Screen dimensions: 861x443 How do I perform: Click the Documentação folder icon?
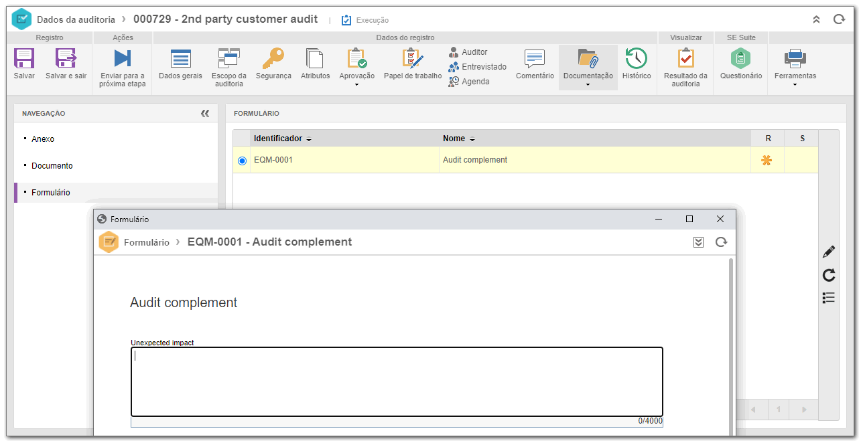588,59
